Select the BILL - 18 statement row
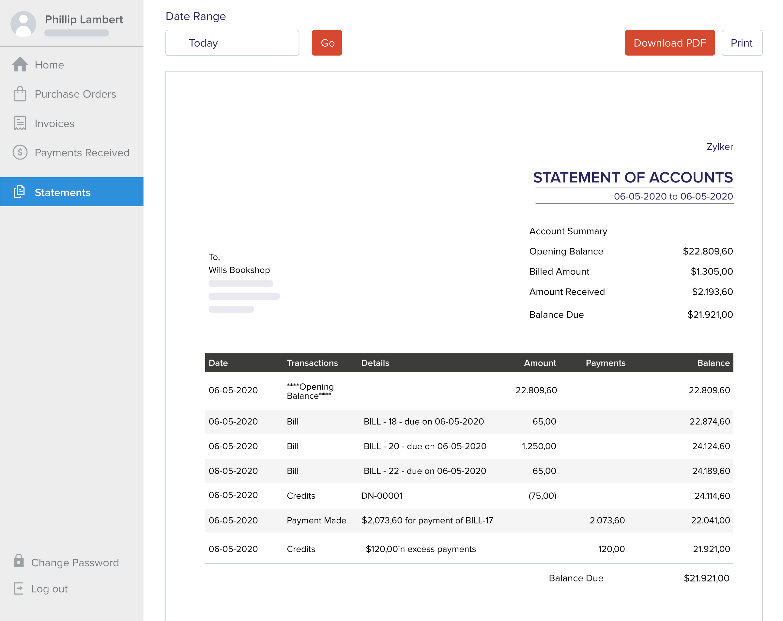Screen dimensions: 783x621 pyautogui.click(x=423, y=421)
